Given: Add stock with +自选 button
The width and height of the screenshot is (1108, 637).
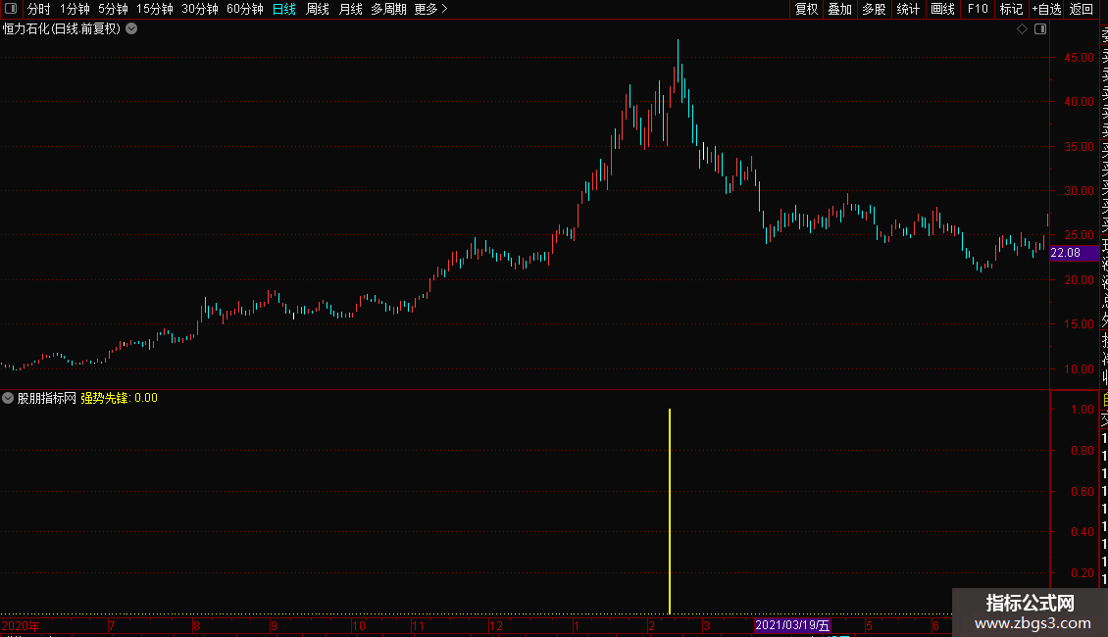Looking at the screenshot, I should (x=1046, y=9).
